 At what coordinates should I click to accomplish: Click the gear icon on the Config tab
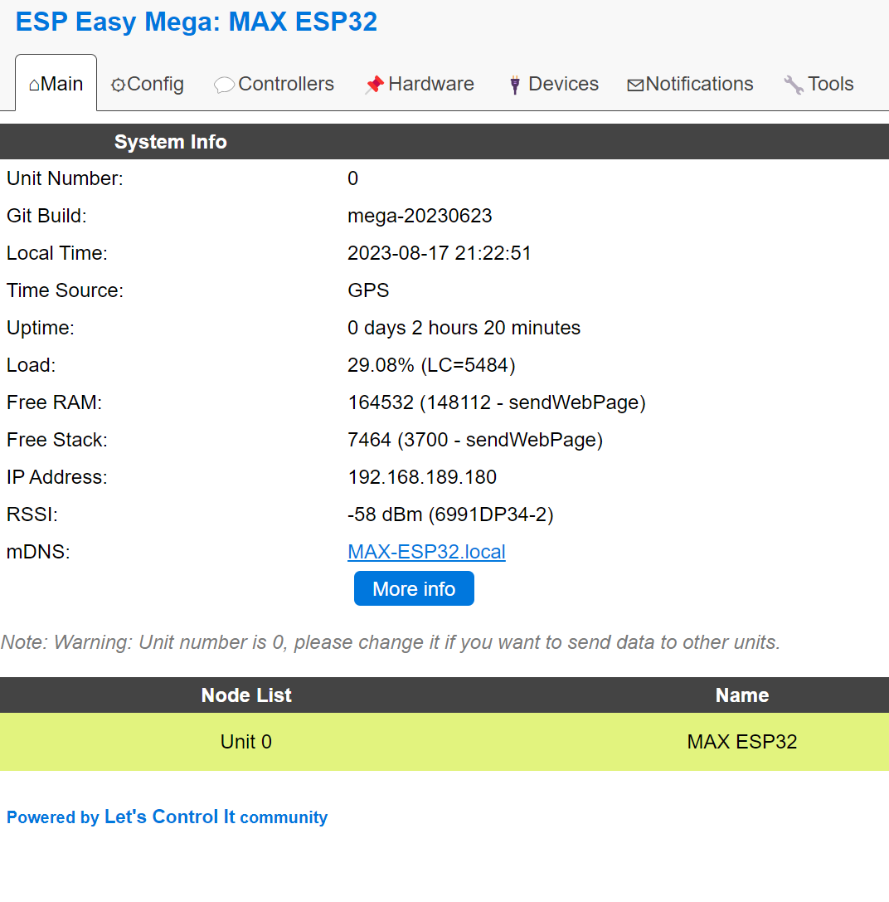point(119,84)
